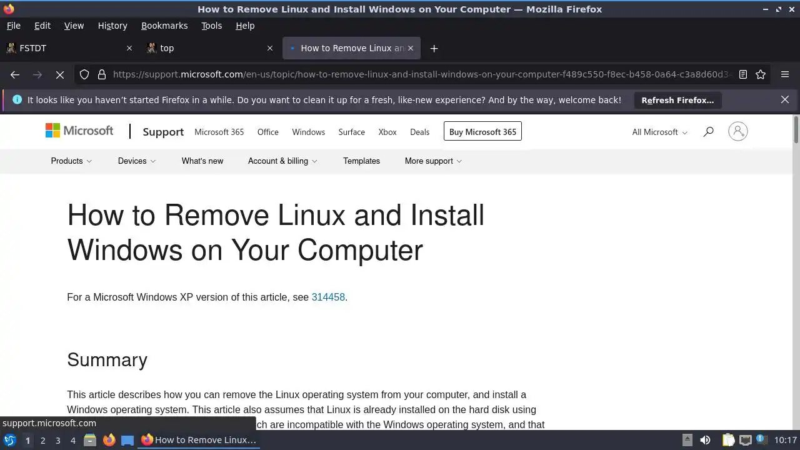The height and width of the screenshot is (450, 800).
Task: Go to Office in header nav
Action: 268,132
